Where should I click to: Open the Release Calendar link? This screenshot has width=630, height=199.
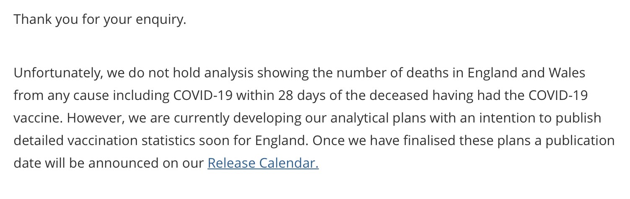coord(263,163)
